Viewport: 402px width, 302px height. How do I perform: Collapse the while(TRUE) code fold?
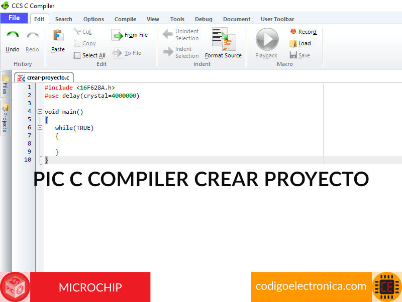click(40, 128)
